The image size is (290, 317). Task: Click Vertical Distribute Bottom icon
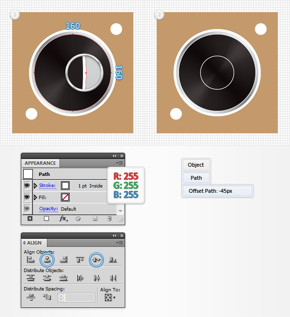(63, 278)
